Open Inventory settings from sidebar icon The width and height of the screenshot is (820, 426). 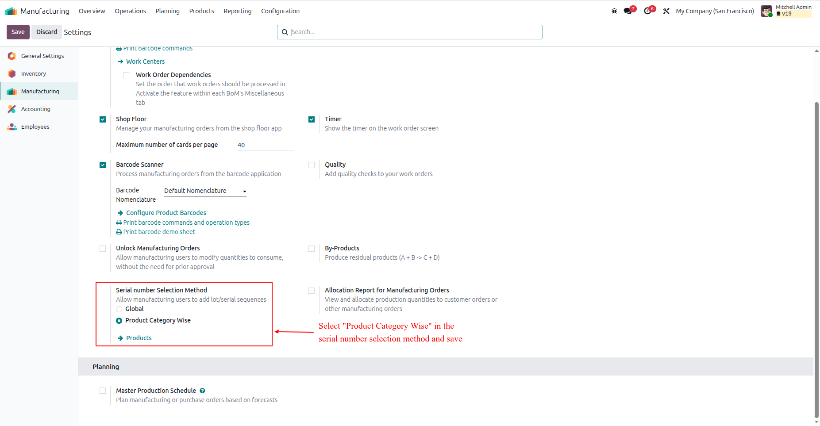pyautogui.click(x=12, y=73)
